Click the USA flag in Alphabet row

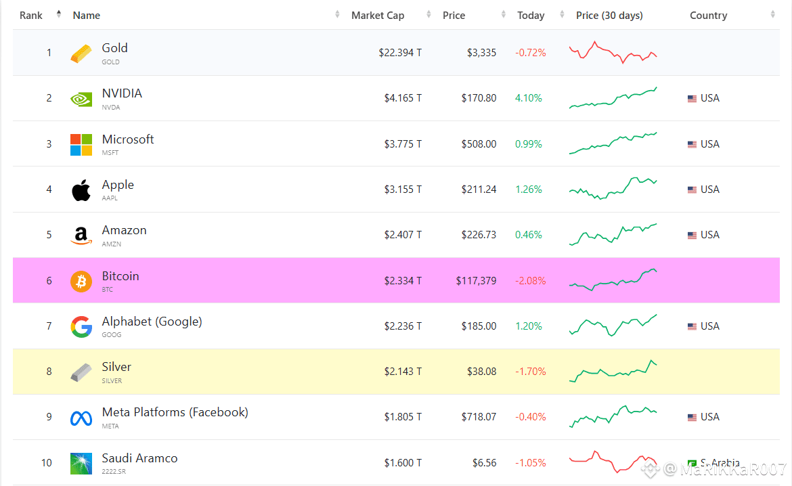(692, 326)
